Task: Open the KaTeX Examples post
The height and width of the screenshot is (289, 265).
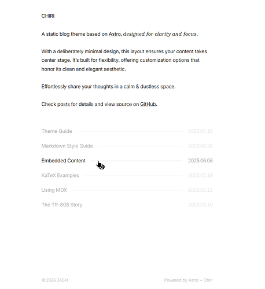Action: tap(60, 175)
